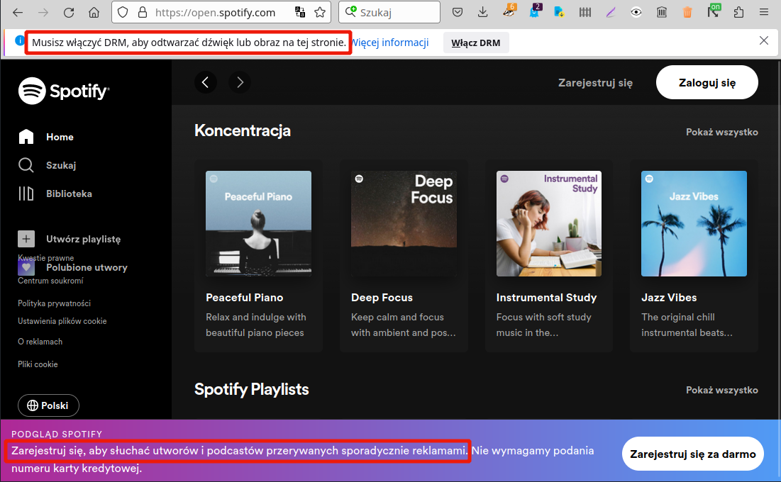Click the Biblioteka library icon

click(26, 194)
